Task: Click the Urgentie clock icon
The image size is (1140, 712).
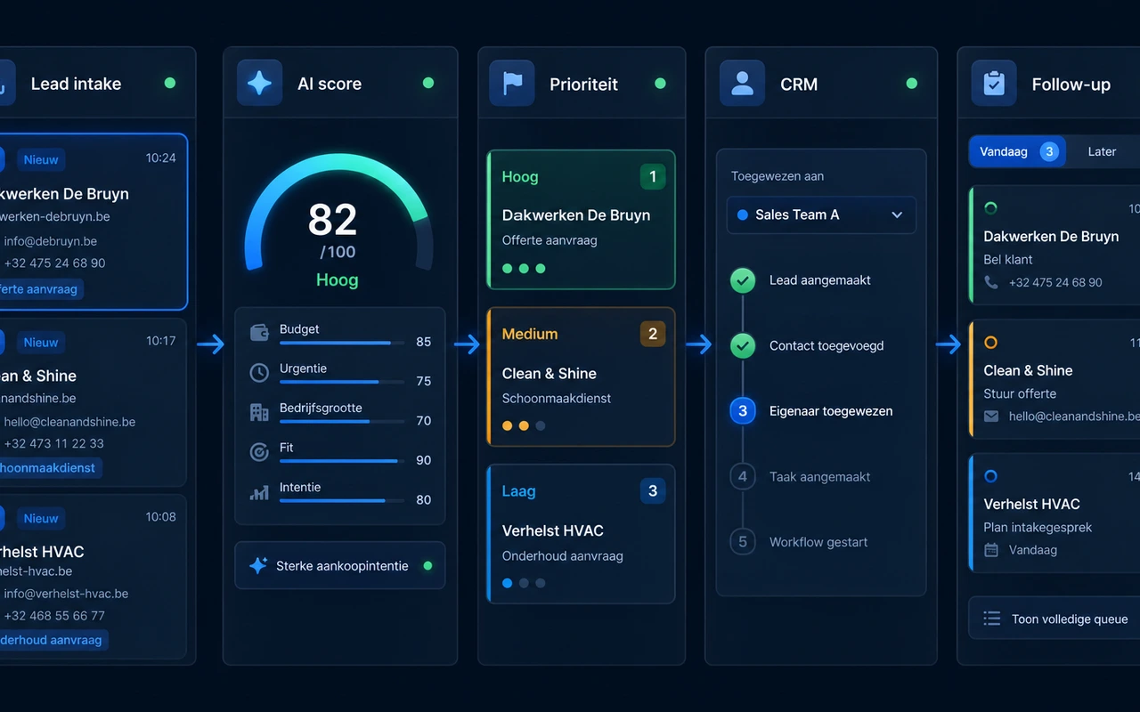Action: point(259,372)
